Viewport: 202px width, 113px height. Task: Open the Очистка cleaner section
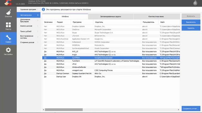[x=8, y=13]
